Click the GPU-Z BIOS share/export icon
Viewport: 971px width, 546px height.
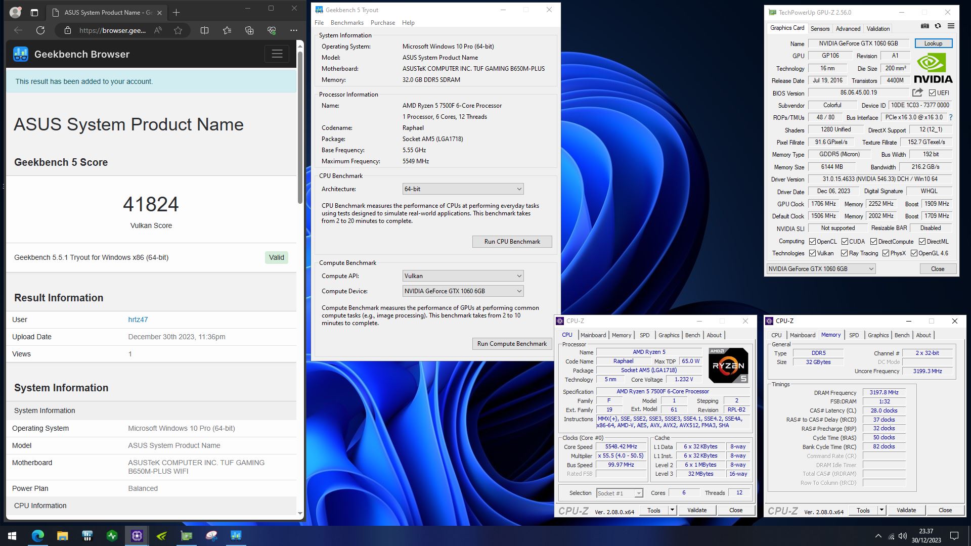pos(917,93)
